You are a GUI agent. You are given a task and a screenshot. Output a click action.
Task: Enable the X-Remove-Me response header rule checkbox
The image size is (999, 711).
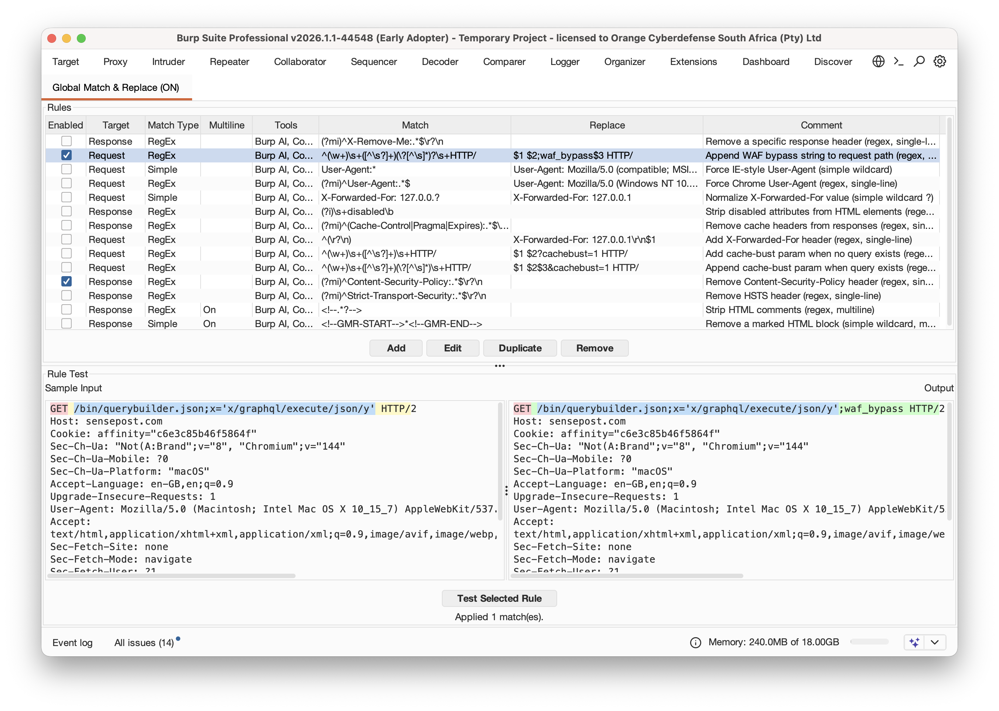[66, 141]
